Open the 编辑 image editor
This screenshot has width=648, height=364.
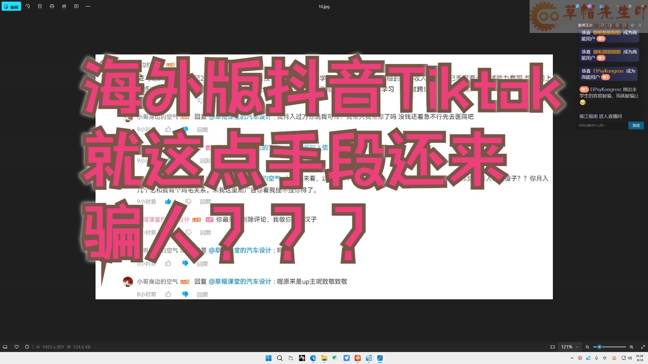click(x=11, y=6)
